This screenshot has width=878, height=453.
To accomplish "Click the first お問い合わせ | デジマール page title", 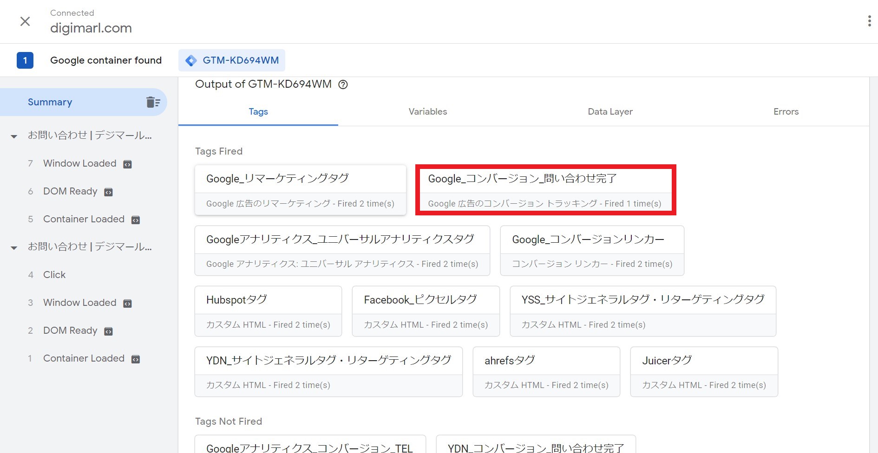I will (x=90, y=136).
